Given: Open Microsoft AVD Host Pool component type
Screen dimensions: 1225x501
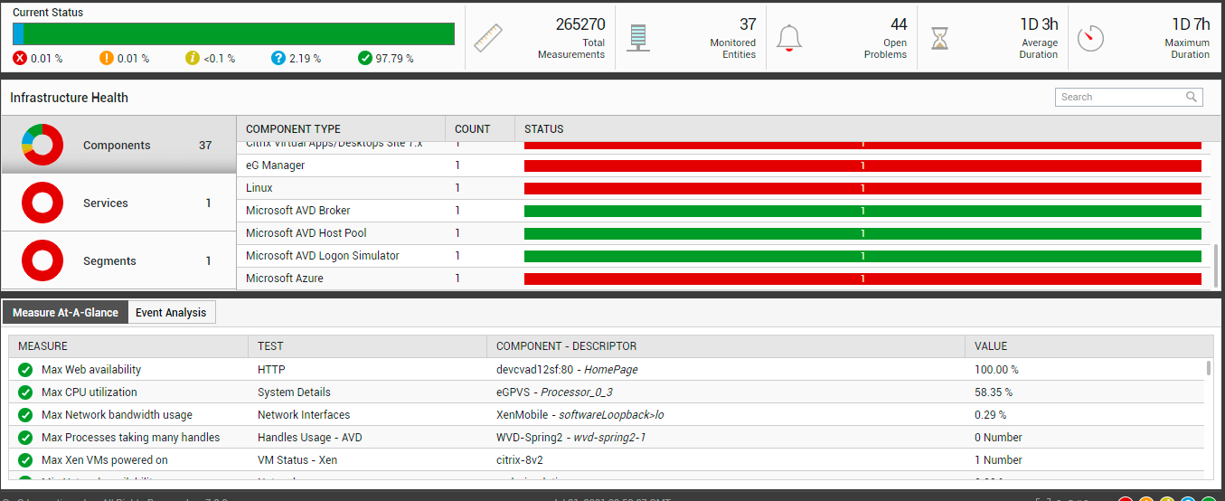Looking at the screenshot, I should coord(306,233).
